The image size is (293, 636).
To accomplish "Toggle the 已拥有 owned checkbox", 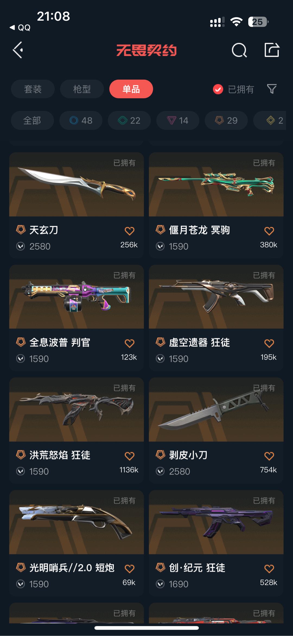I will click(x=218, y=89).
